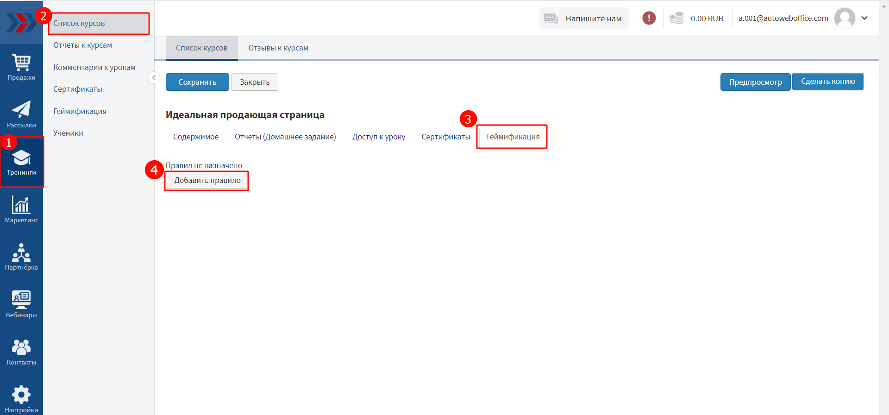Screen dimensions: 889x415
Task: Open the Рассылки paper plane section
Action: tap(21, 114)
